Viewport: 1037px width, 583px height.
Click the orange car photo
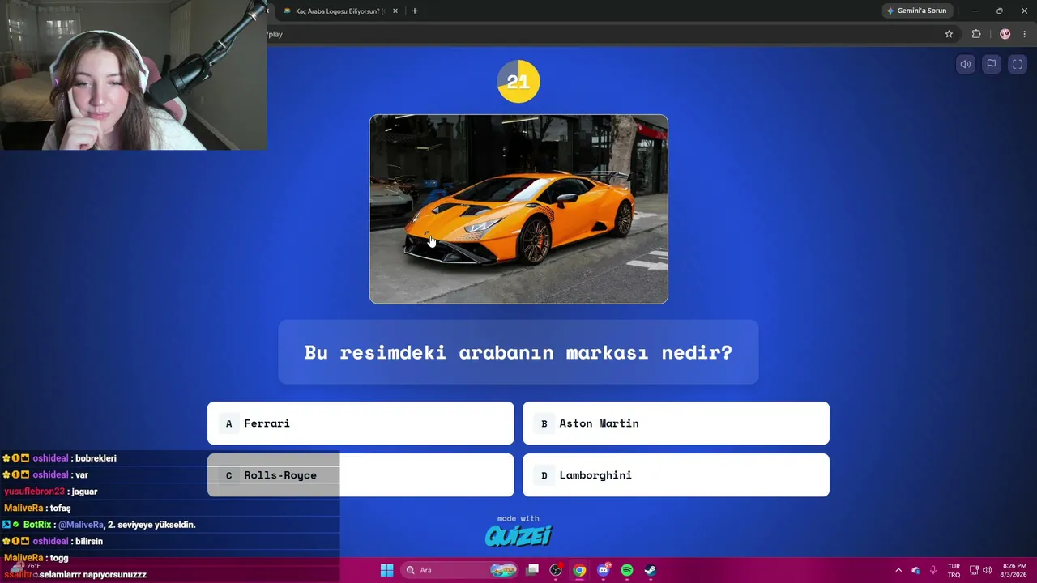pos(518,209)
